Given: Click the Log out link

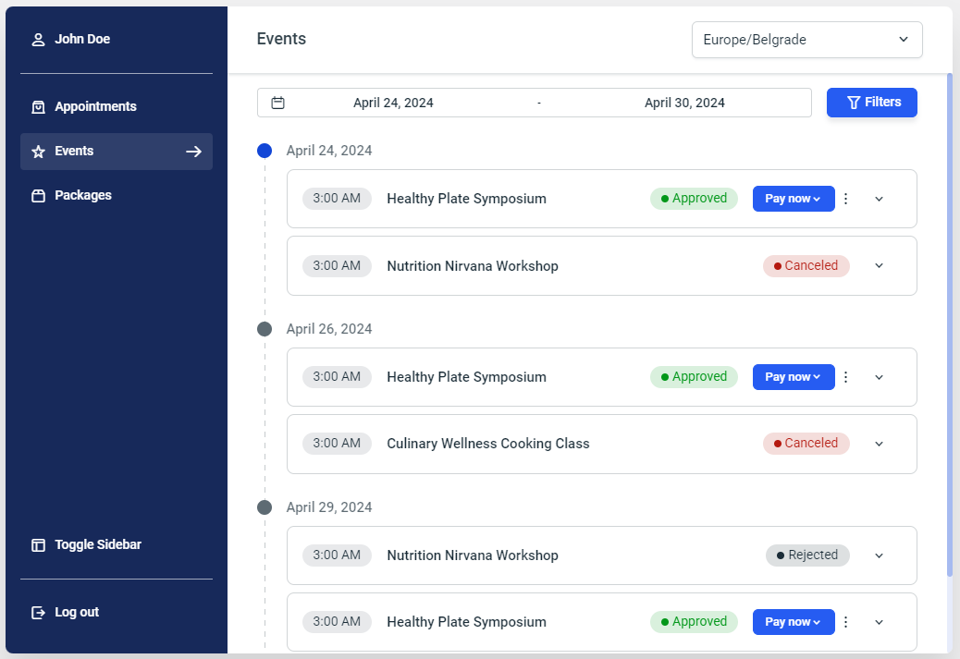Looking at the screenshot, I should pyautogui.click(x=78, y=612).
